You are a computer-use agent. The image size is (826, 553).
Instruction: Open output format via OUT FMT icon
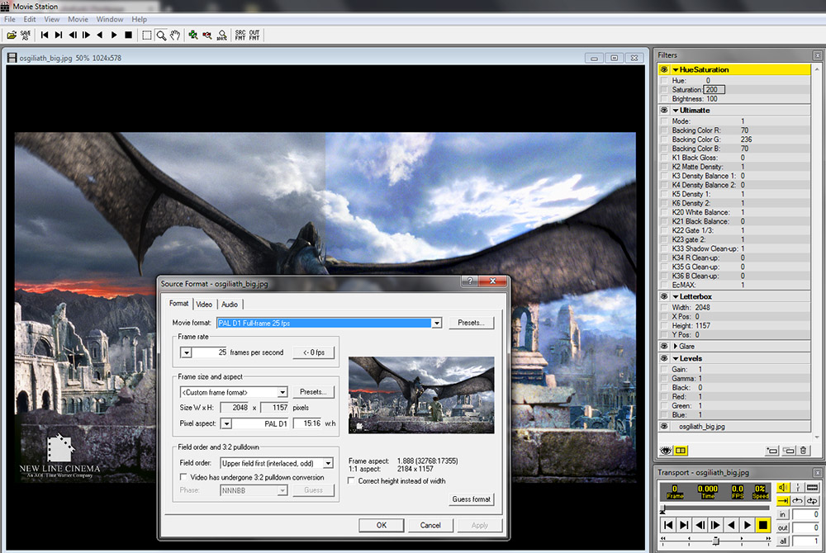[254, 35]
